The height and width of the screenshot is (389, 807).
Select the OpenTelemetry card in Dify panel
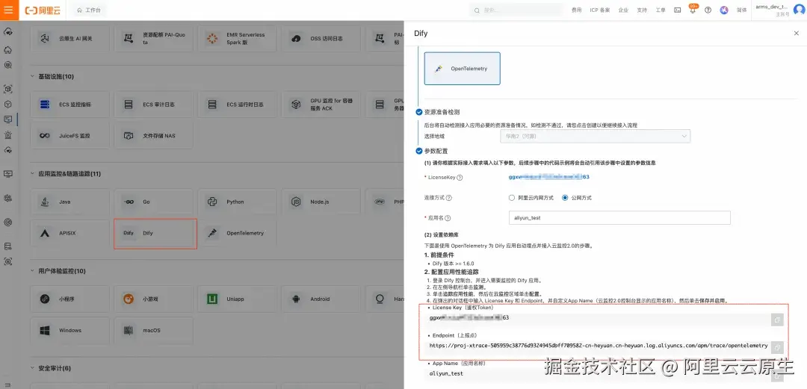463,69
